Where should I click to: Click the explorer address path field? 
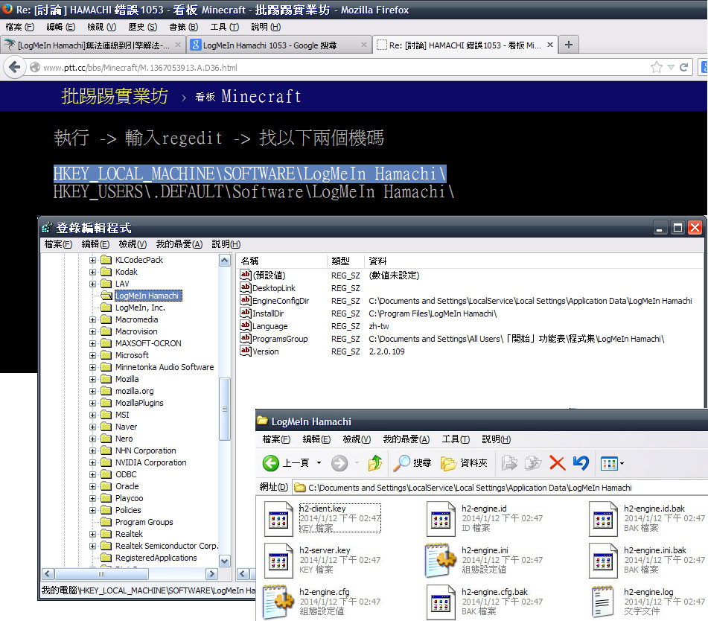click(500, 488)
